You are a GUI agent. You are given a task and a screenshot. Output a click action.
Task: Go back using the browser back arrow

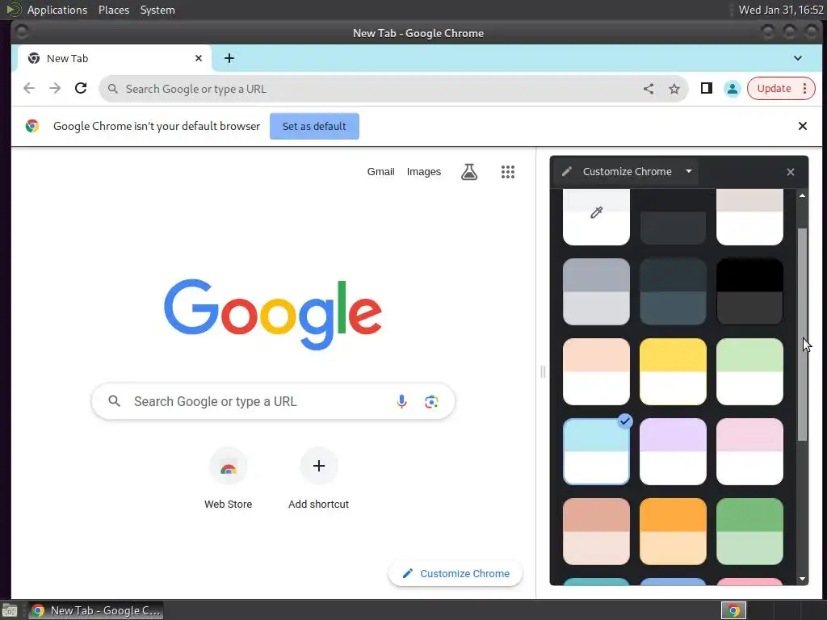pos(29,89)
